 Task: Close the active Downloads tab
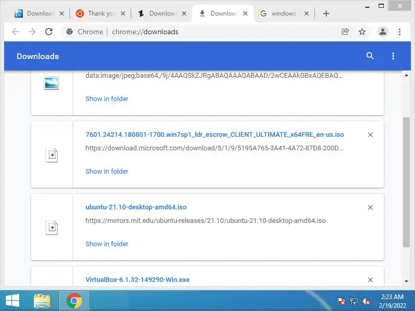245,13
